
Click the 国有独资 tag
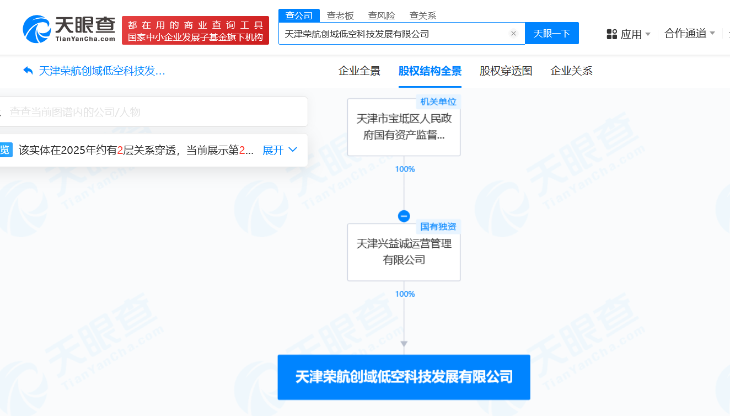438,226
